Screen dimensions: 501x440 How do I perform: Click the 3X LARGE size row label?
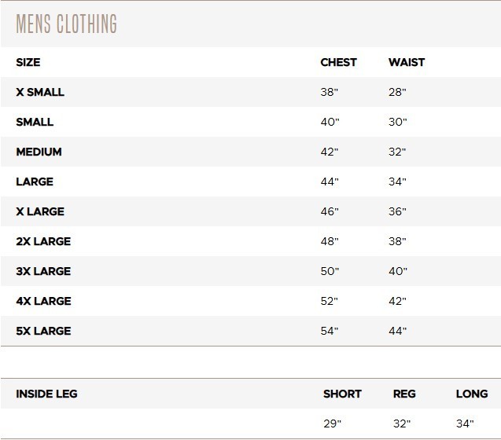coord(43,271)
